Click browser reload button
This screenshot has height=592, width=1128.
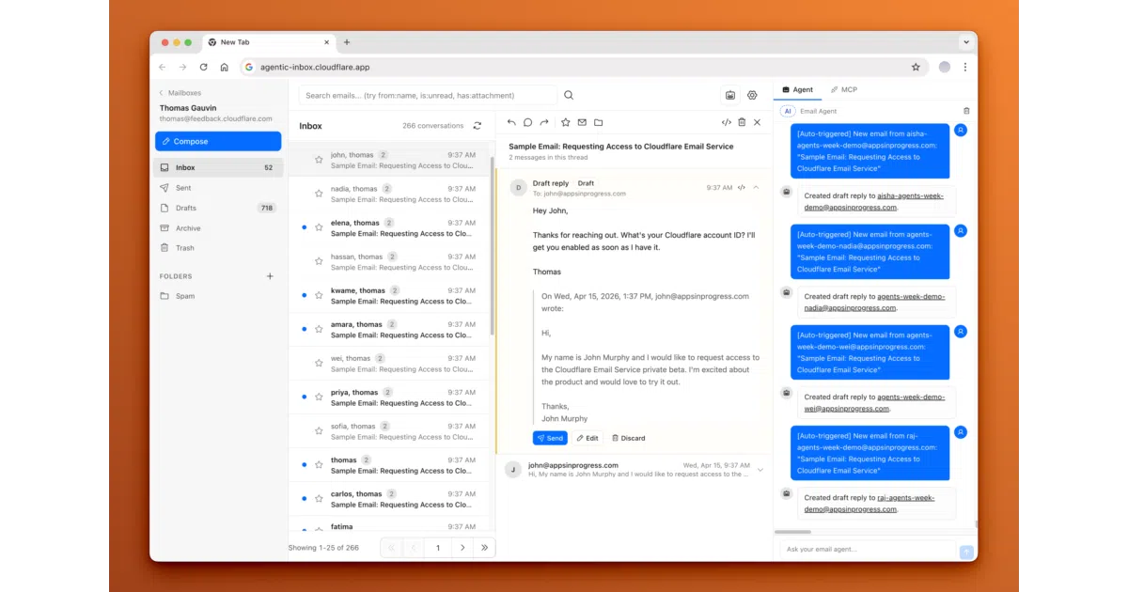click(x=203, y=68)
